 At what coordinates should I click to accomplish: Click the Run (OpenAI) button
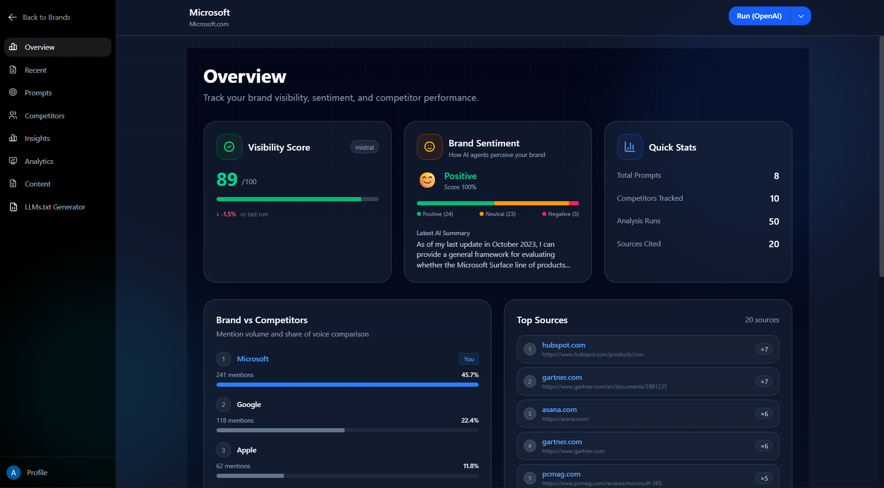pos(759,16)
